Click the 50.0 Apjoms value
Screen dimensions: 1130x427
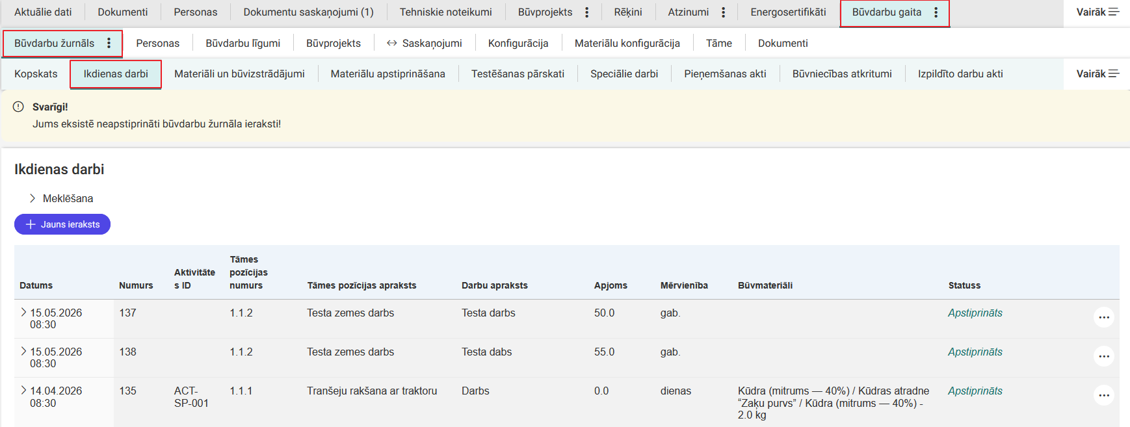[604, 313]
